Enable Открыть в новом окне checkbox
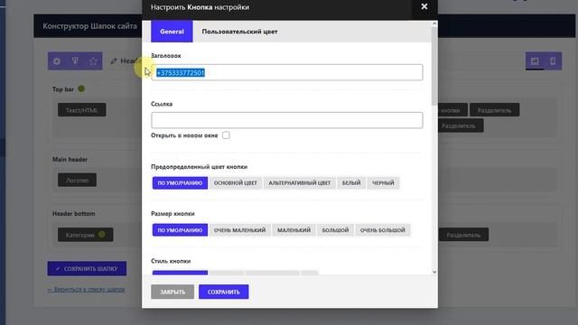The height and width of the screenshot is (325, 578). coord(226,135)
